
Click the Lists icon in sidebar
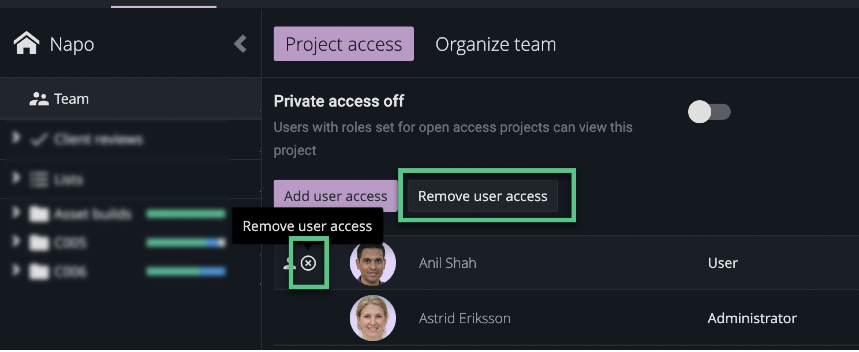pos(39,179)
